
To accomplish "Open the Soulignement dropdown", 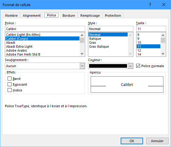I will (82, 66).
